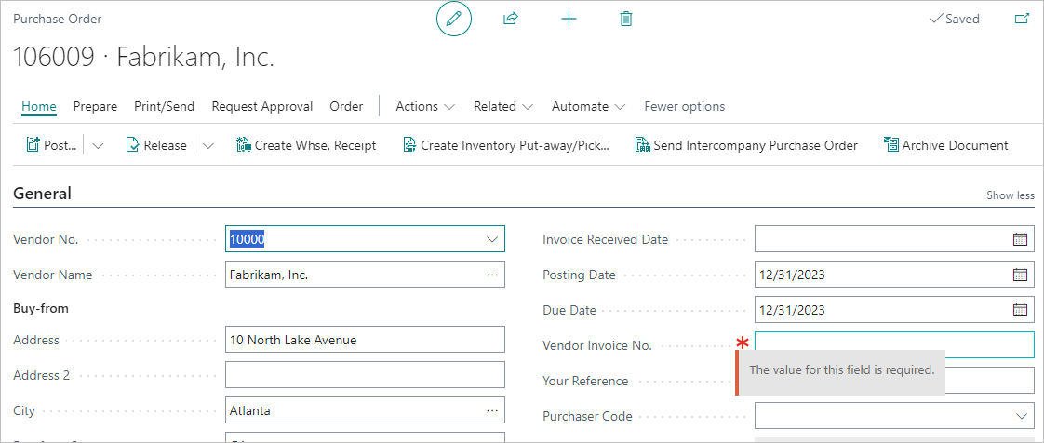Image resolution: width=1044 pixels, height=443 pixels.
Task: Click the Purchase Order page caption
Action: [x=58, y=19]
